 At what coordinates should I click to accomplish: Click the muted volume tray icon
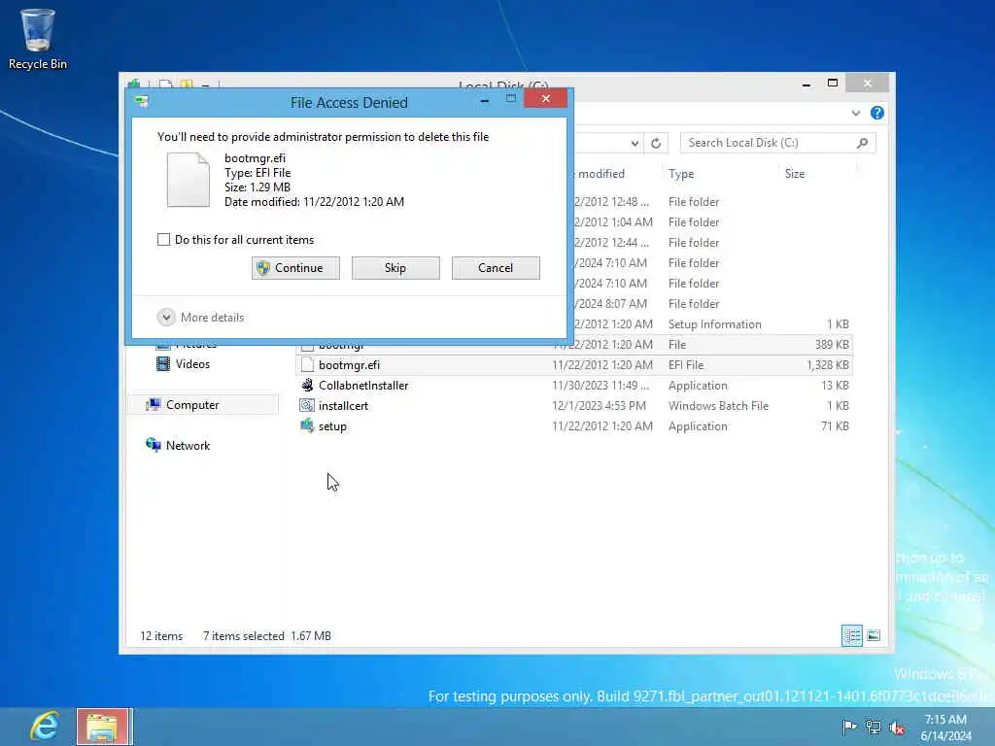(x=897, y=728)
